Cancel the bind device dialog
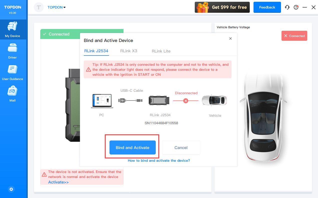 [x=181, y=147]
